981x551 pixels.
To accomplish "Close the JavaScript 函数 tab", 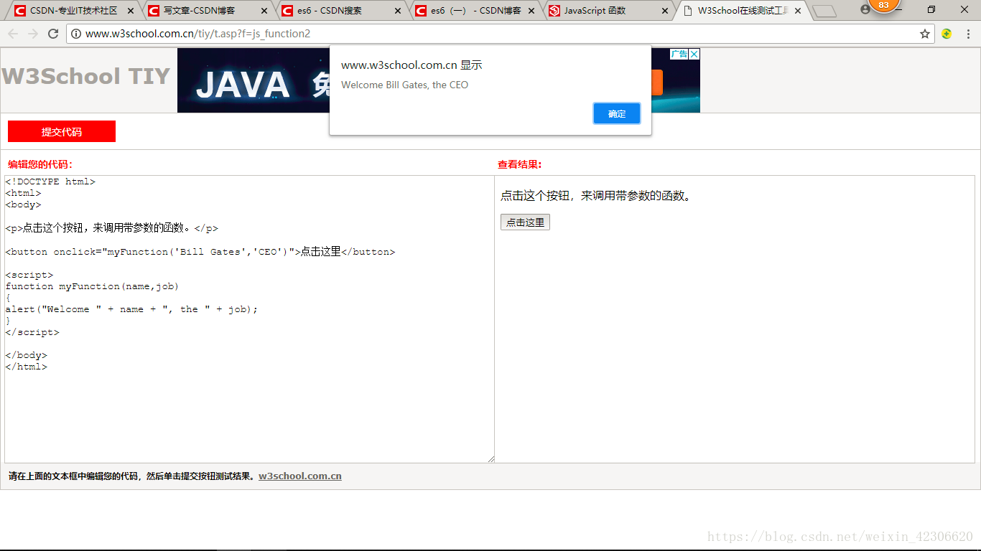I will 665,11.
